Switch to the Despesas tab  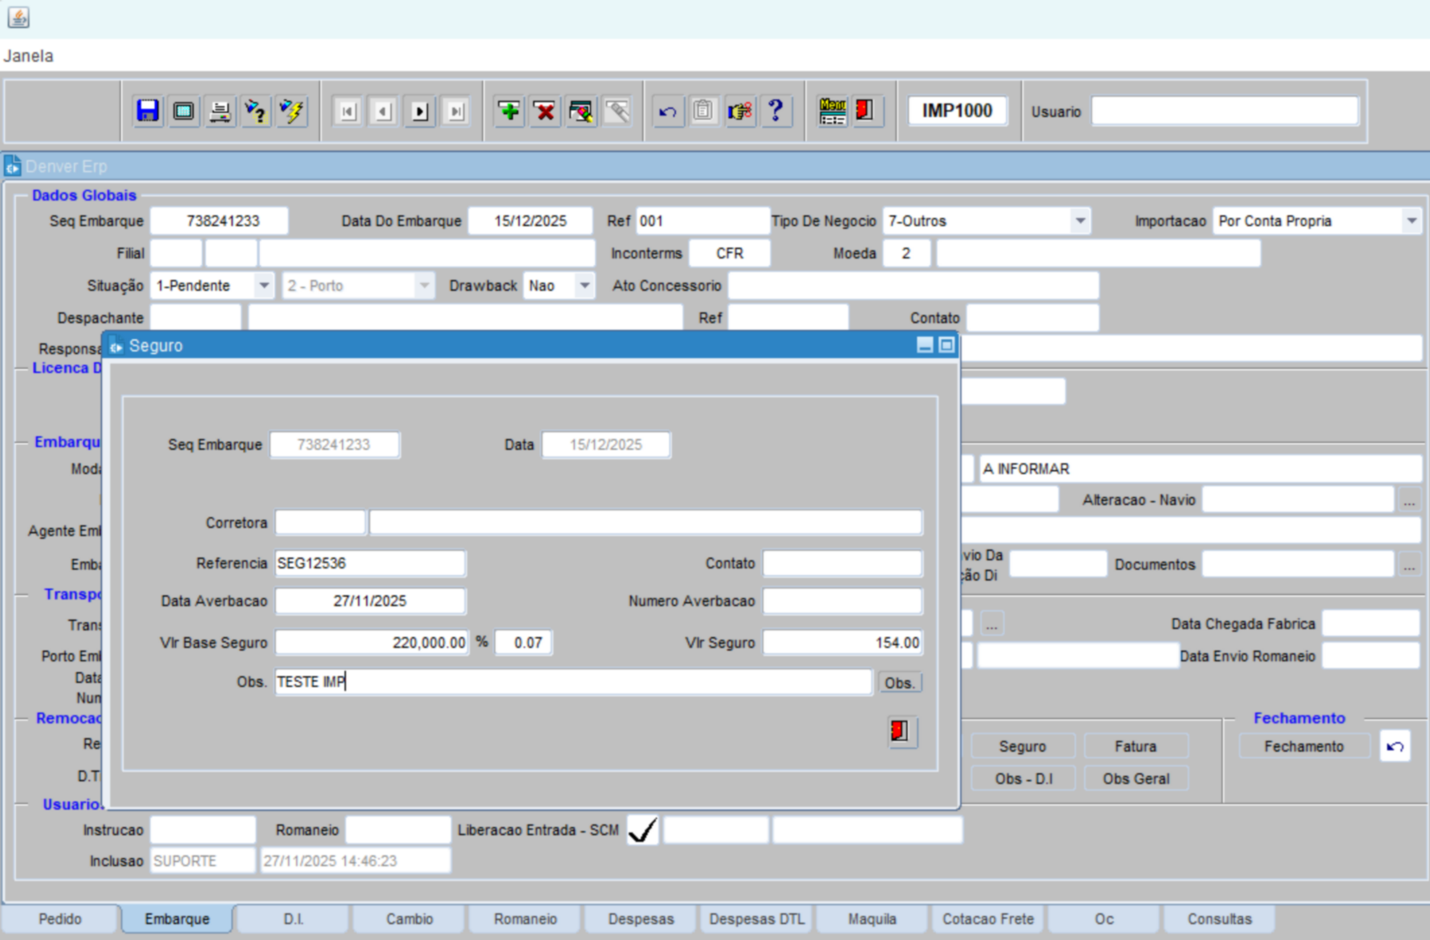click(641, 919)
